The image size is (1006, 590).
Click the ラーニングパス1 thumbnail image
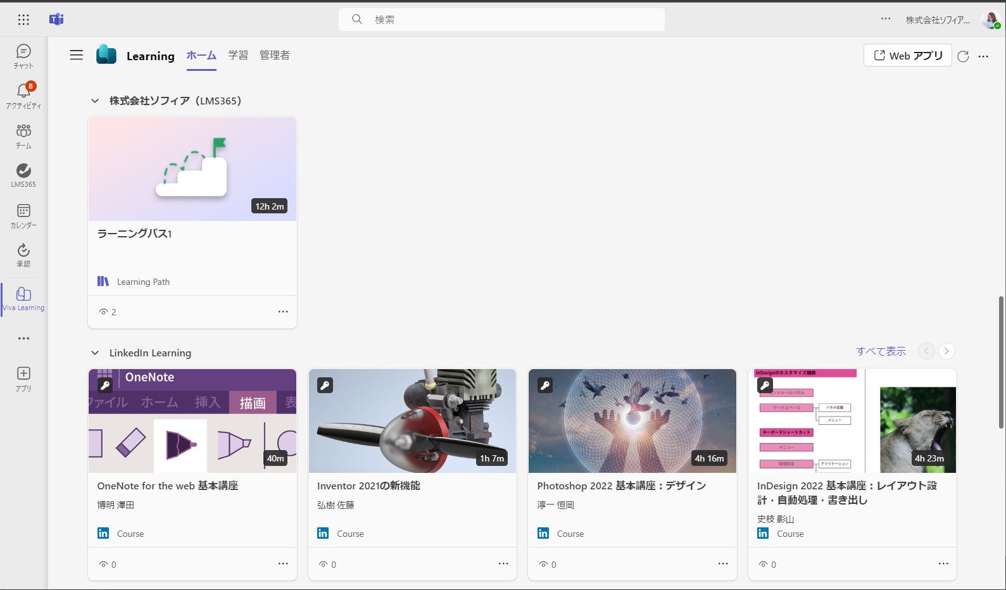192,169
